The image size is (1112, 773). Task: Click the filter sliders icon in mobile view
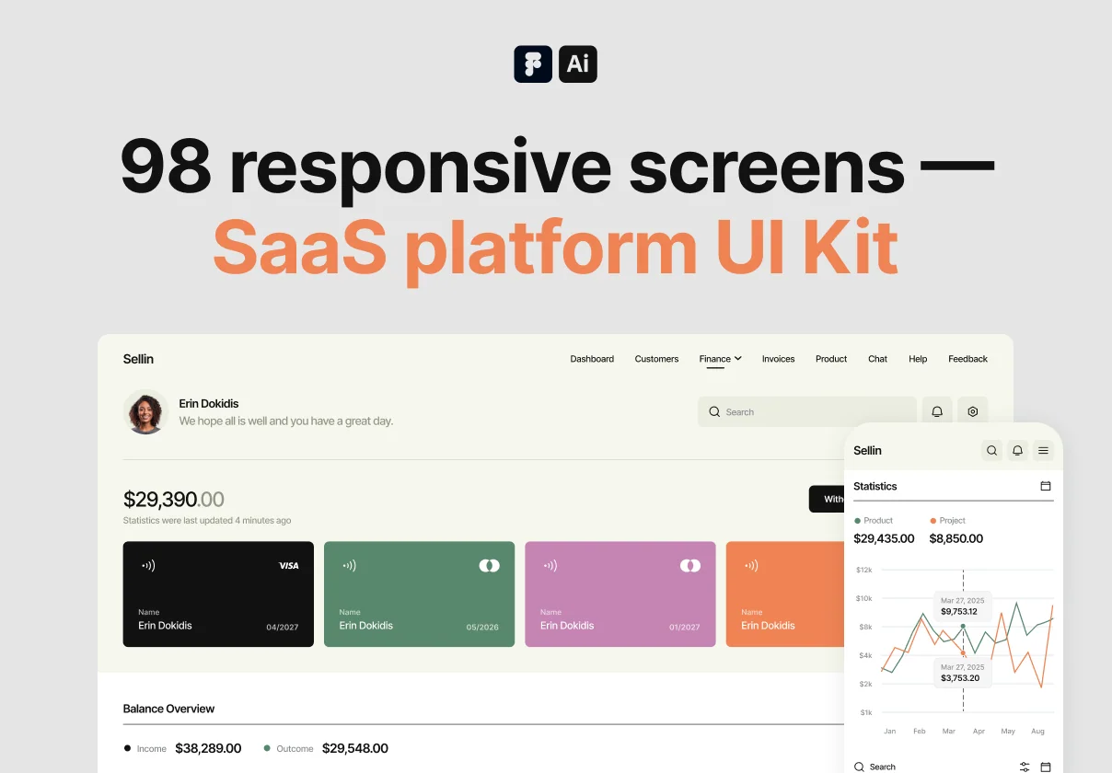[1025, 767]
